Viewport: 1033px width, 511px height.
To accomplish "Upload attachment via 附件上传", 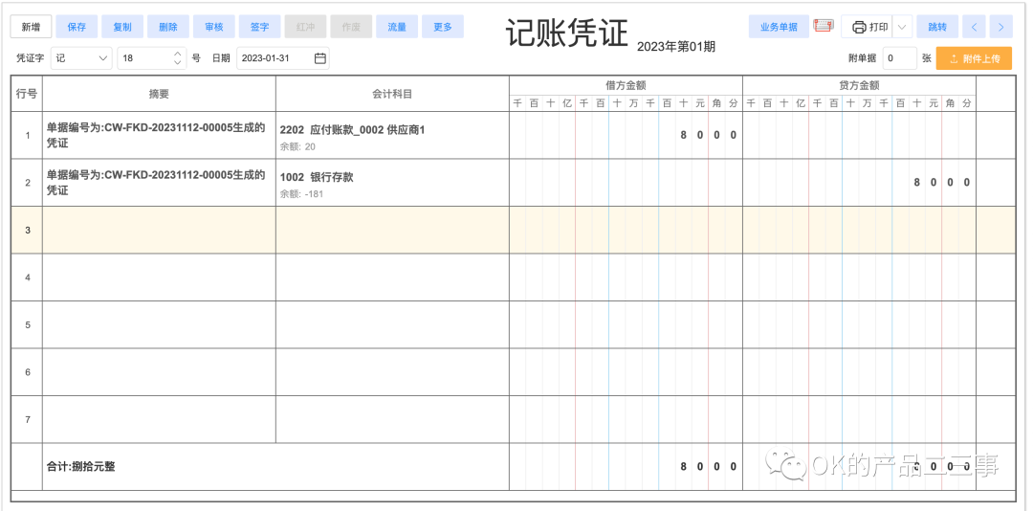I will 974,58.
